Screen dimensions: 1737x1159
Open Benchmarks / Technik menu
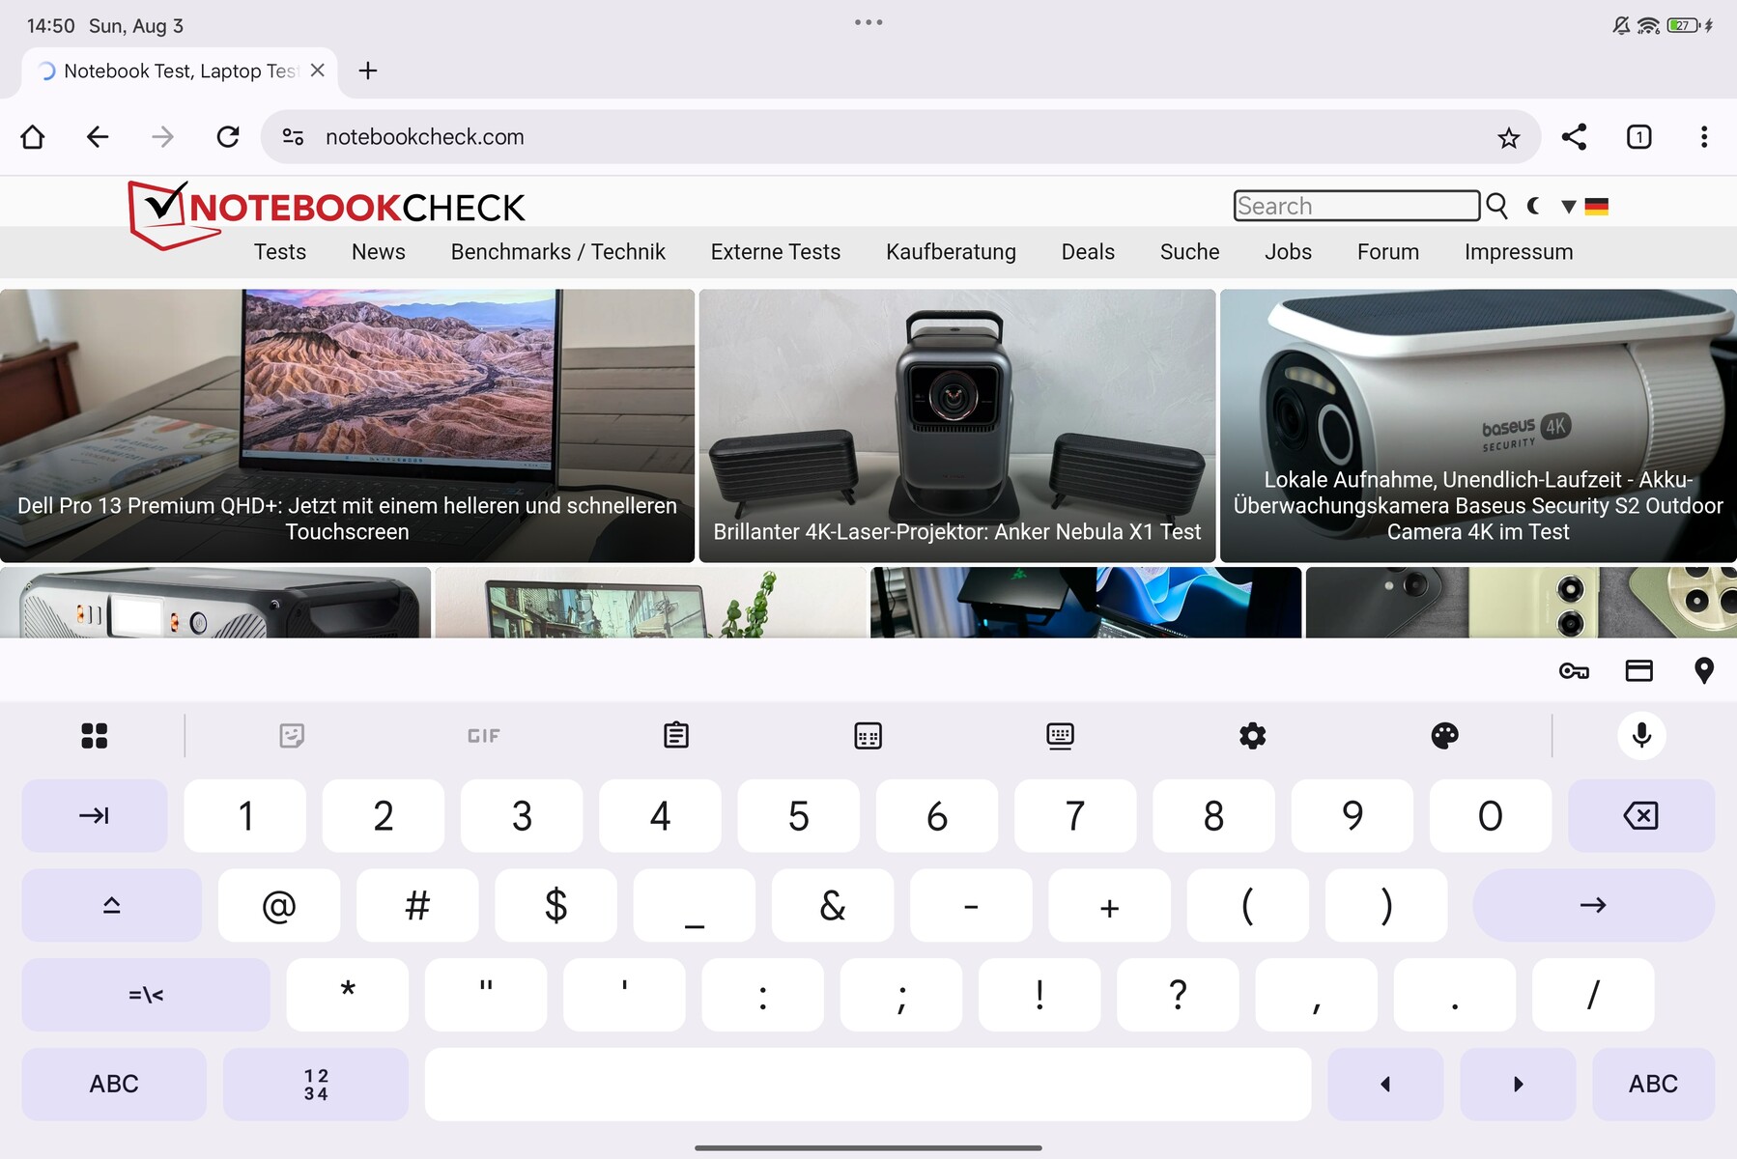point(558,252)
